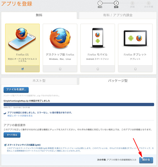The width and height of the screenshot is (158, 167).
Task: Toggle スマートフォンサイズの画面 (qHD) checkbox
Action: (x=5, y=145)
